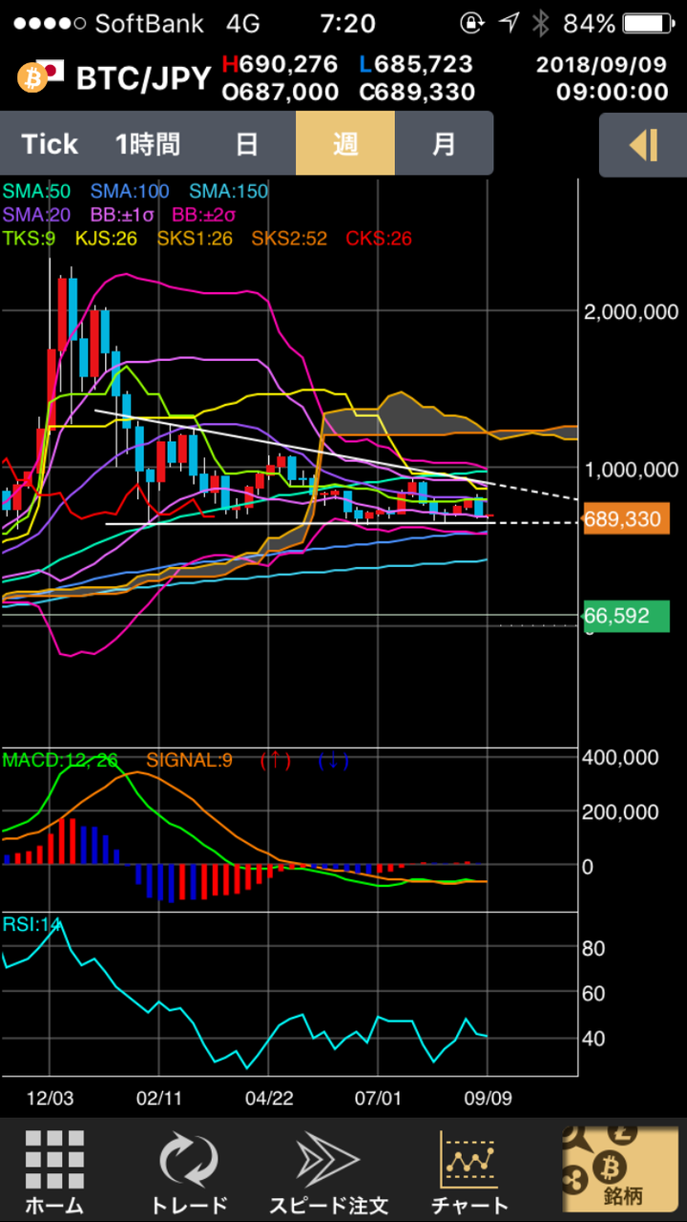Screen dimensions: 687x1222
Task: Tap the 2,000,000 price axis label
Action: point(632,312)
